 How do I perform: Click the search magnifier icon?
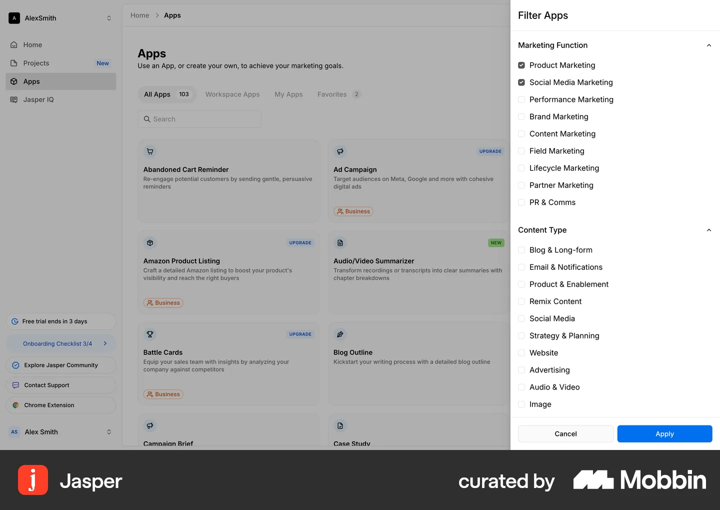point(147,119)
